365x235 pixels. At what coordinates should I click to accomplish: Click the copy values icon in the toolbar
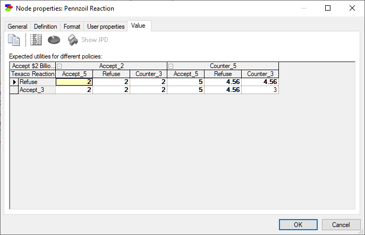point(14,40)
